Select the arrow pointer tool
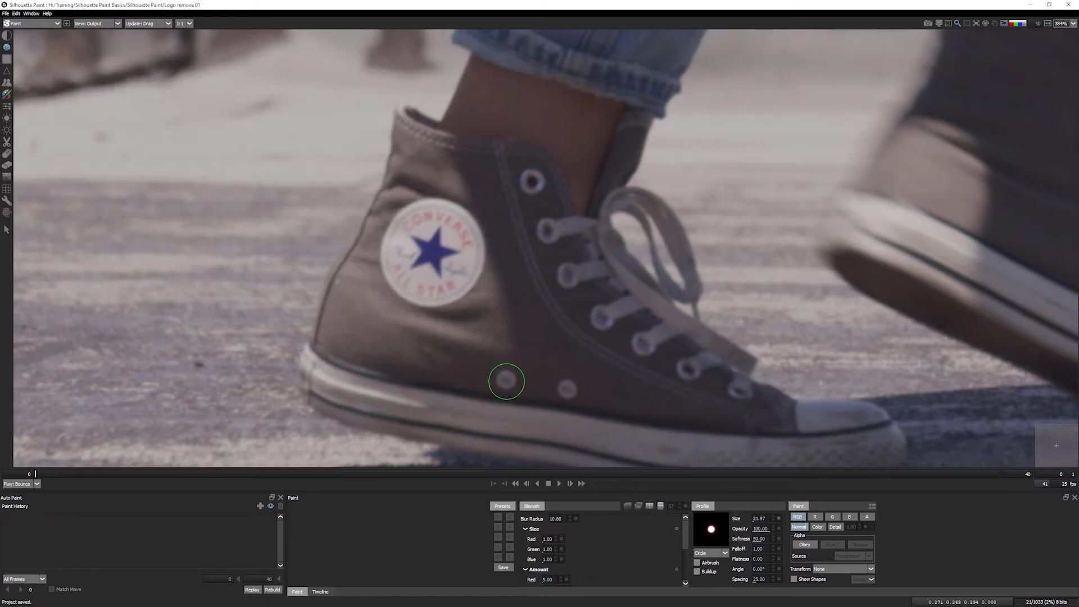The image size is (1079, 607). pyautogui.click(x=7, y=229)
